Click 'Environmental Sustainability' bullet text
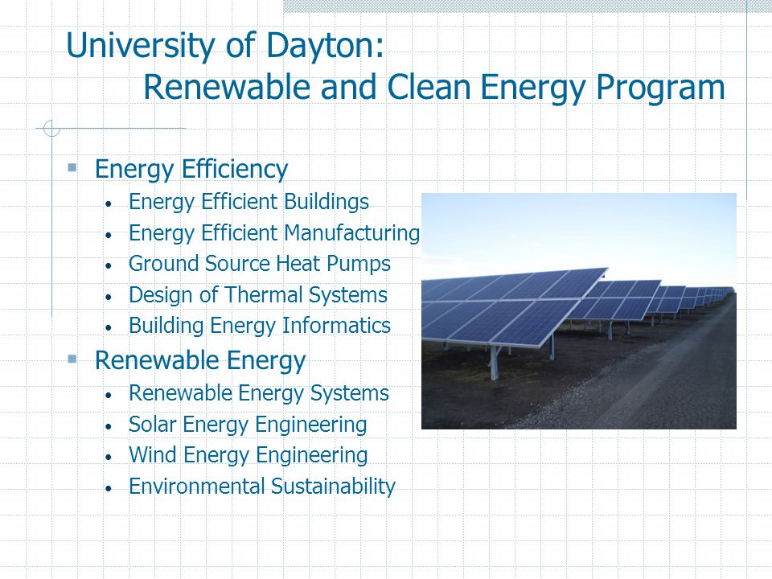This screenshot has width=772, height=579. point(262,487)
